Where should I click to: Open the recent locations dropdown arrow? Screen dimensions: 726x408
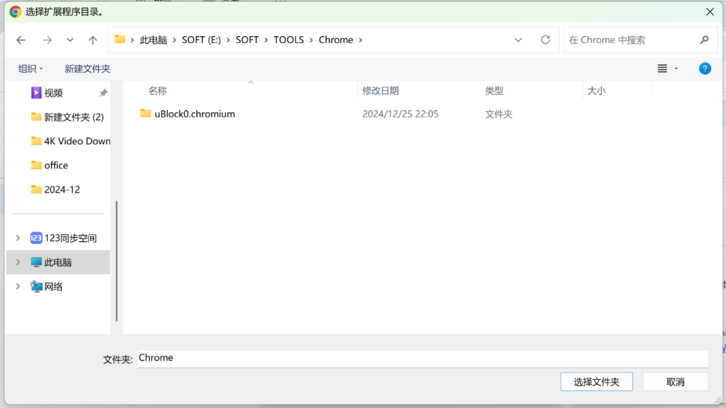tap(70, 40)
